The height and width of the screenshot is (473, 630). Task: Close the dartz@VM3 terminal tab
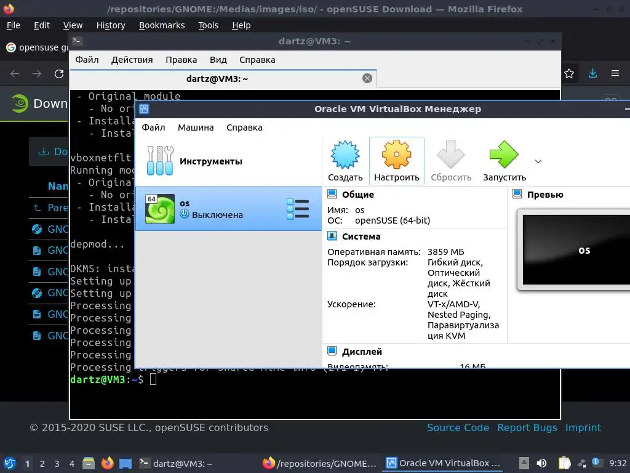pyautogui.click(x=367, y=78)
